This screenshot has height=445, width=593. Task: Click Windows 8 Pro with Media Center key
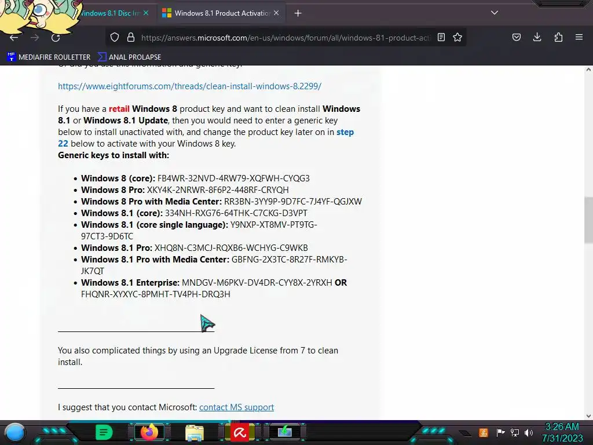coord(293,202)
